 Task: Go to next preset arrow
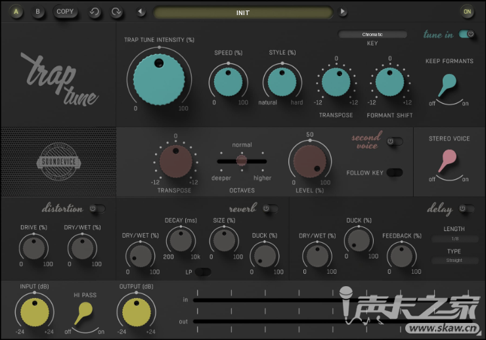coord(342,12)
